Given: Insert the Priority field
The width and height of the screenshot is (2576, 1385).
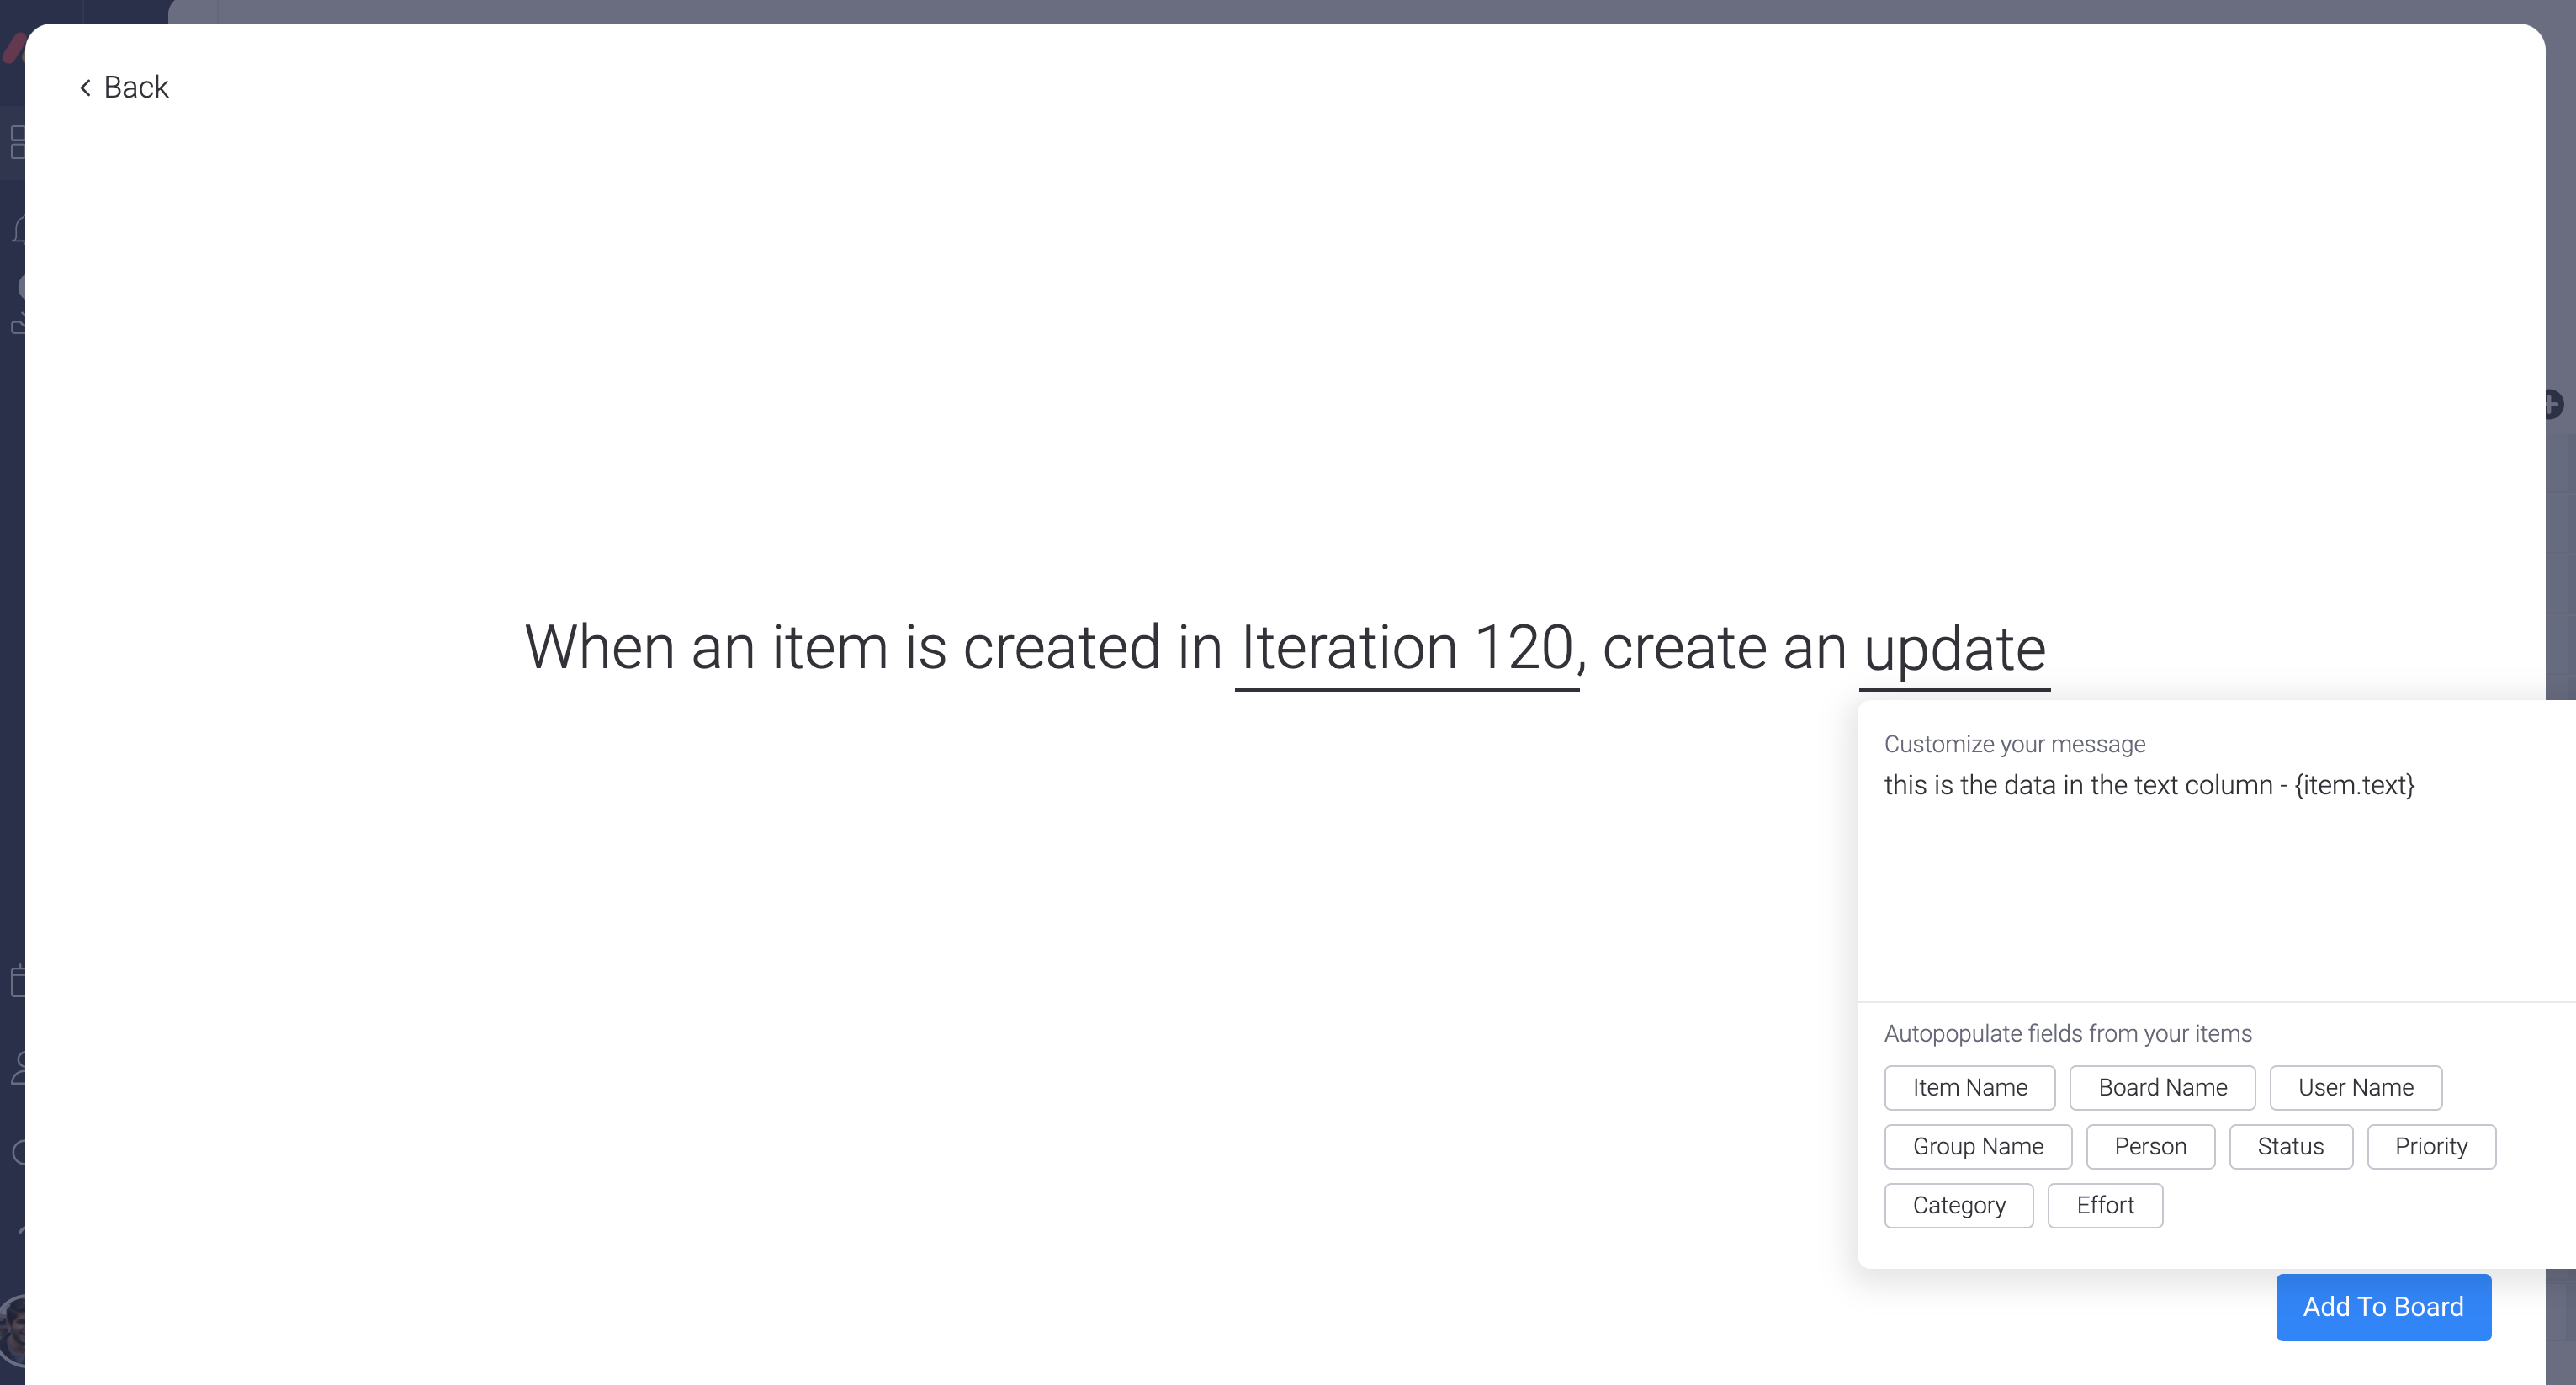Looking at the screenshot, I should tap(2430, 1147).
